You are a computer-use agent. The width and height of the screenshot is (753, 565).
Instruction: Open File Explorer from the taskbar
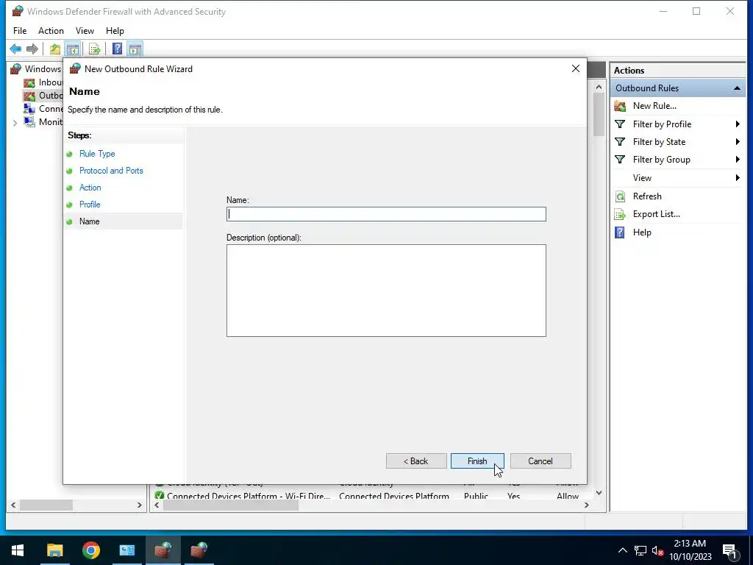(x=54, y=550)
